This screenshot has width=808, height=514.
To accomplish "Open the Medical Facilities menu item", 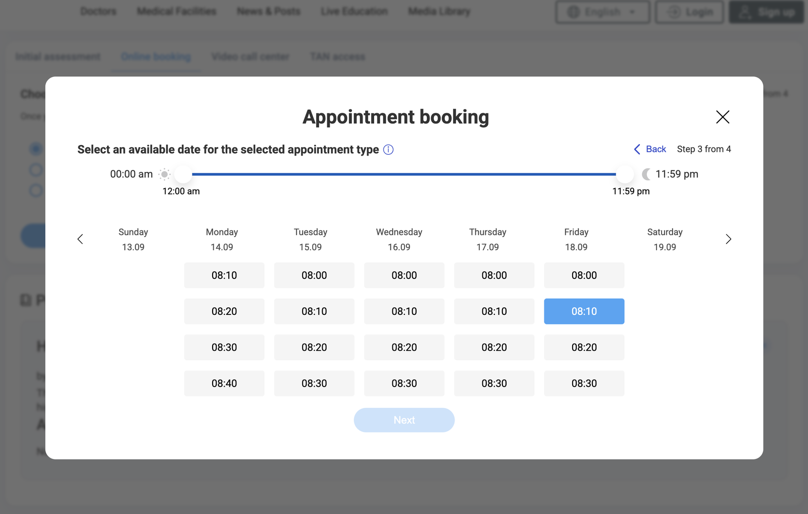I will pyautogui.click(x=177, y=11).
